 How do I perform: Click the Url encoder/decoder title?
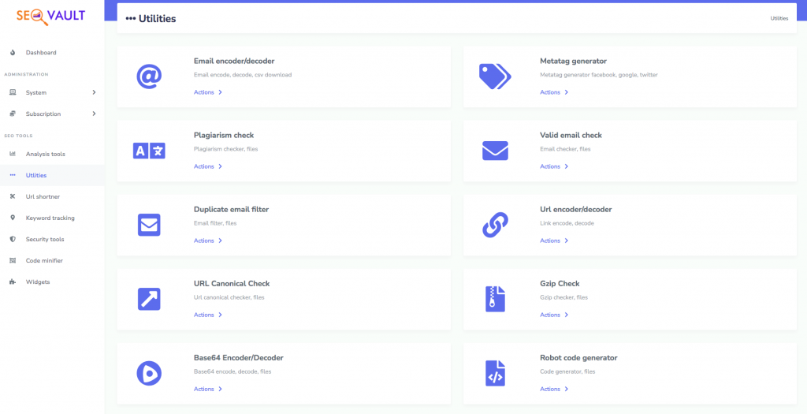pyautogui.click(x=576, y=210)
